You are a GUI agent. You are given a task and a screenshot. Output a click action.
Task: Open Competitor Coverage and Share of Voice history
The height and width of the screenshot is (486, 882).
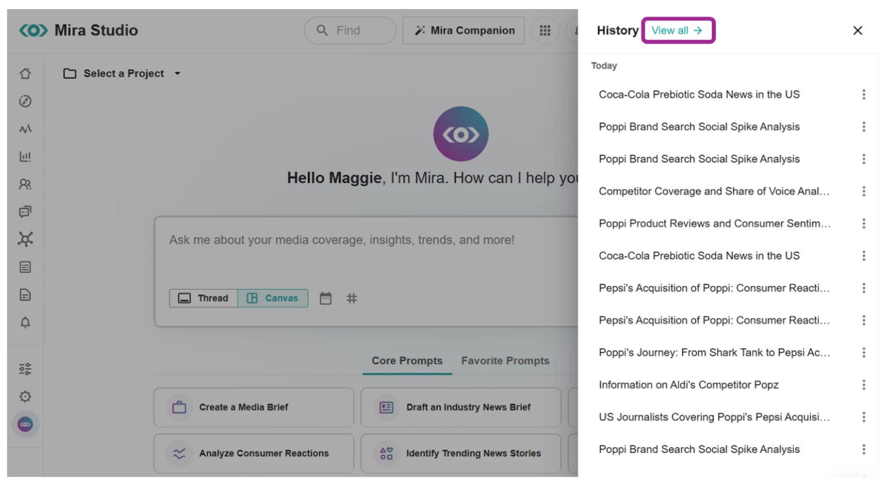[x=714, y=191]
